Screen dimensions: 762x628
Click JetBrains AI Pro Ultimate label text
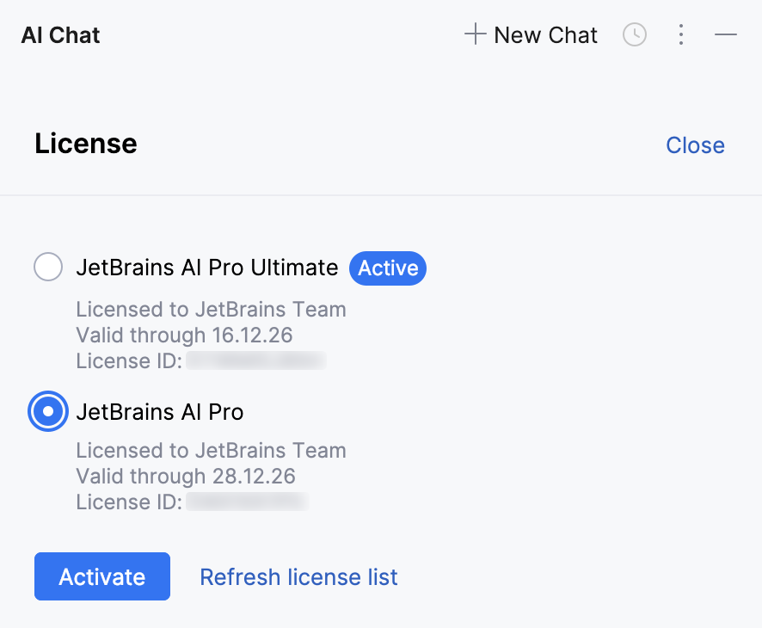pos(206,268)
